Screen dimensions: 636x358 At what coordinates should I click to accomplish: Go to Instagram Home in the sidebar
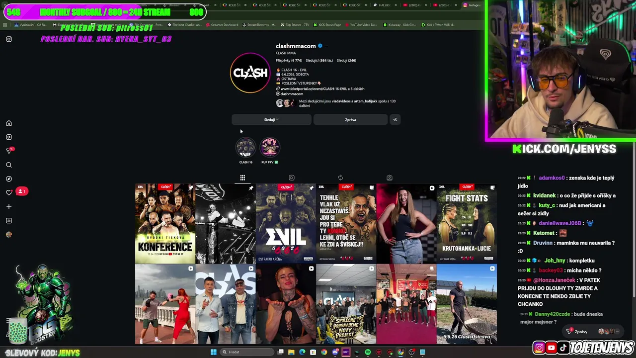tap(9, 123)
